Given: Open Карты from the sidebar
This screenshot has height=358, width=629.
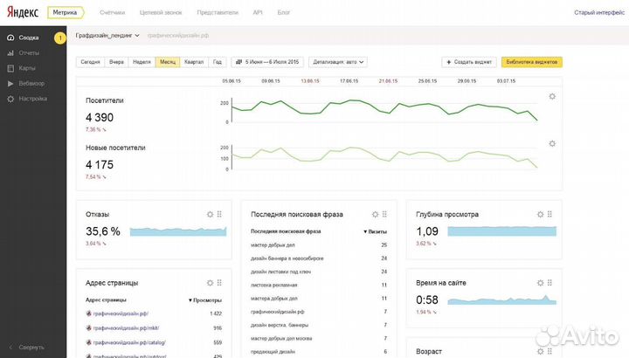Looking at the screenshot, I should click(10, 68).
